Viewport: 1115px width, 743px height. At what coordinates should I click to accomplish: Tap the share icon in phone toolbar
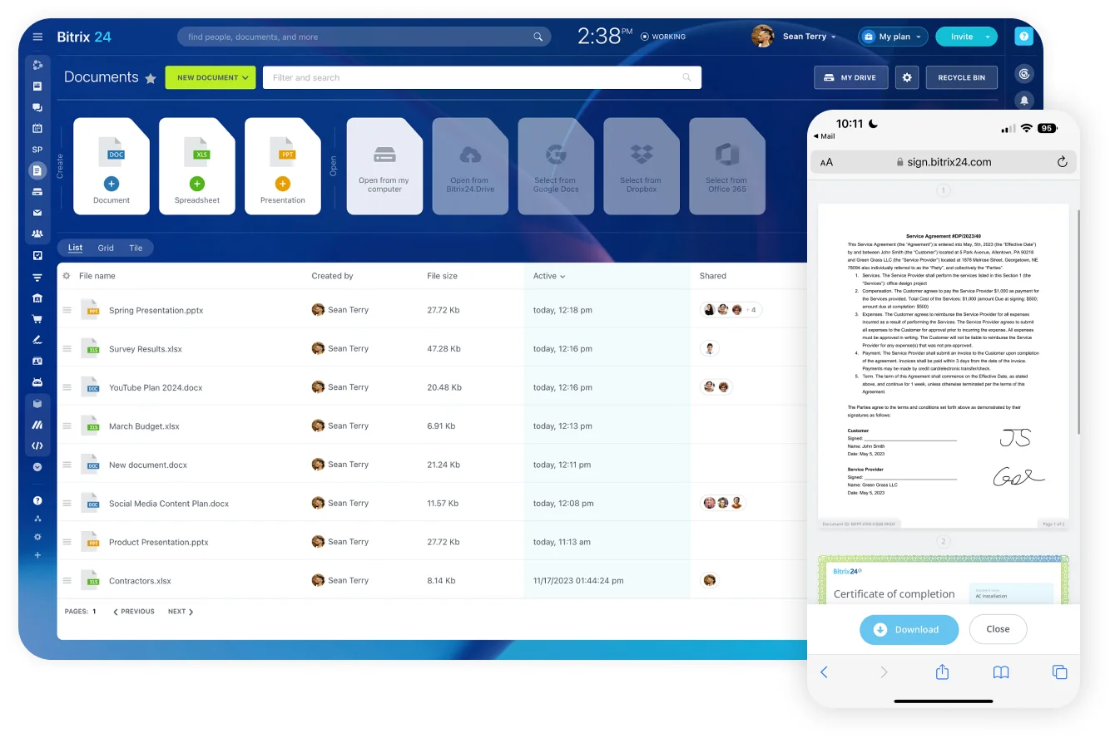(942, 672)
